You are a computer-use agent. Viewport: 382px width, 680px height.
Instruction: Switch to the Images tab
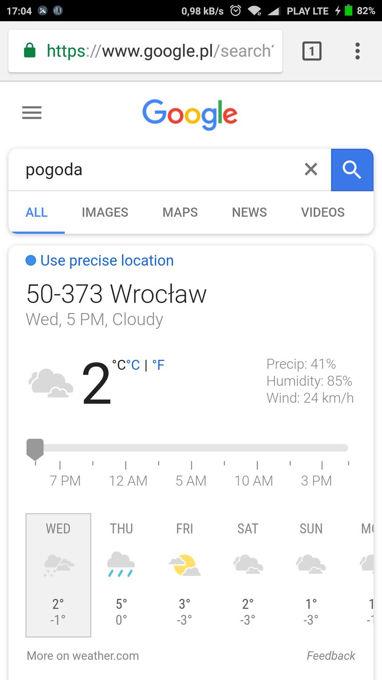pyautogui.click(x=105, y=212)
